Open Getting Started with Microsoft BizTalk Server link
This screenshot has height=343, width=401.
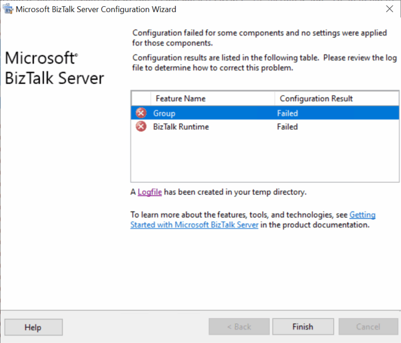tap(194, 225)
